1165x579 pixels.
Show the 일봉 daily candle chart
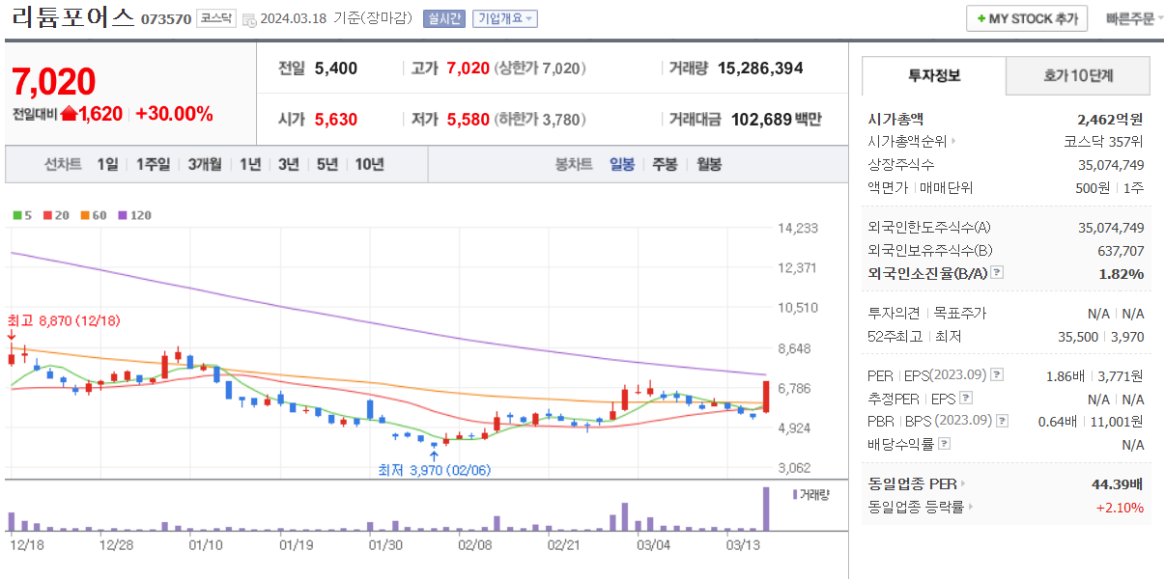[x=622, y=164]
